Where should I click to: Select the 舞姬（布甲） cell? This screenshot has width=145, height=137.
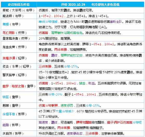tap(19, 24)
